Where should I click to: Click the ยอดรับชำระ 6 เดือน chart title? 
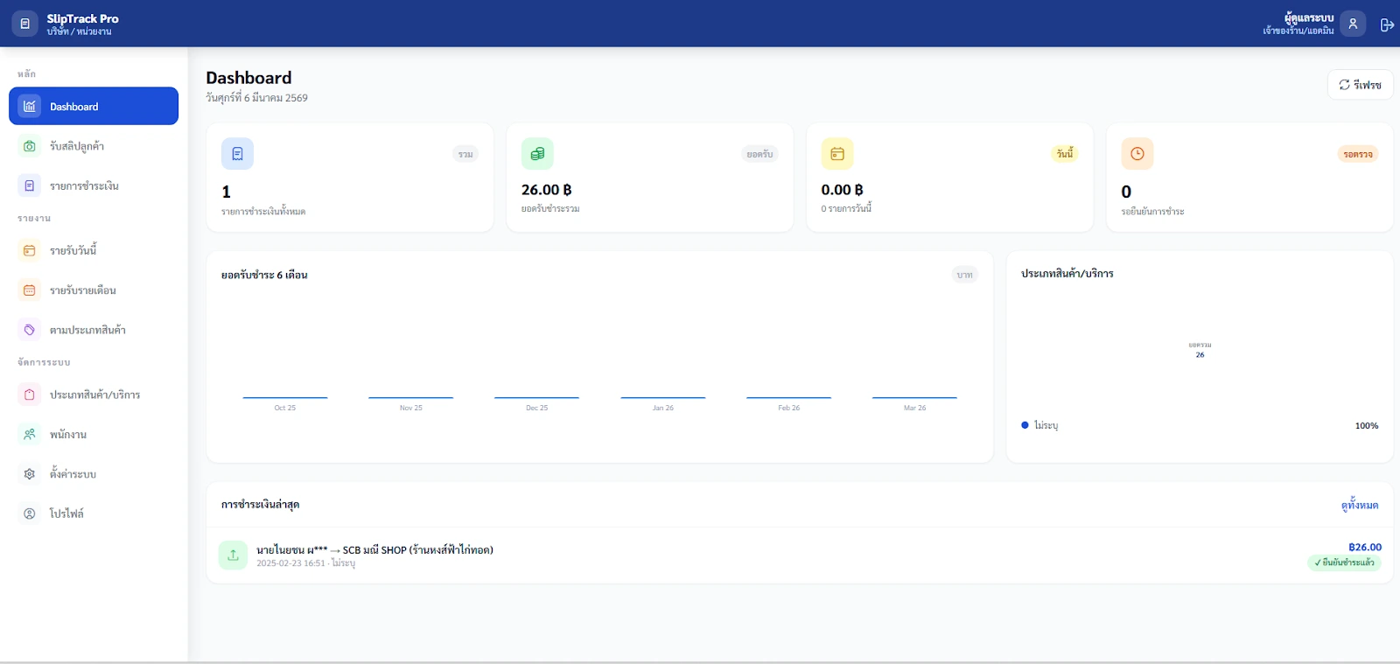(264, 275)
